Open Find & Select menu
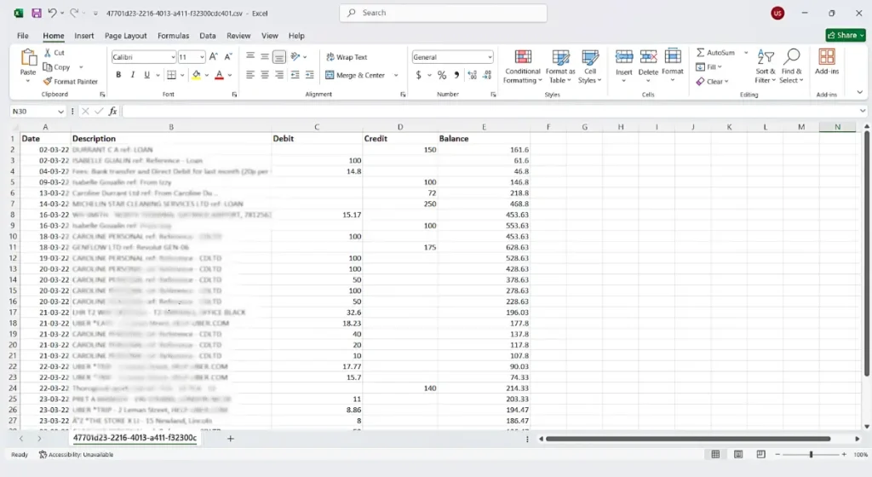 791,66
